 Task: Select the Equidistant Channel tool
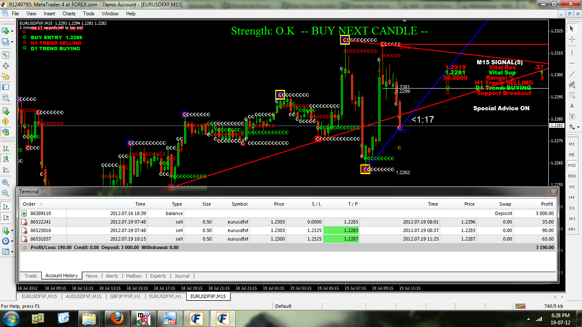point(572,85)
